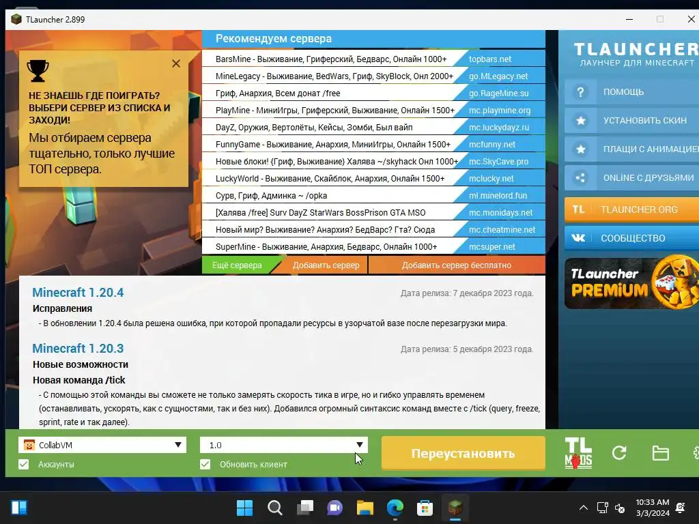The height and width of the screenshot is (524, 699).
Task: Open the TLAUNCHER.ORG link button
Action: (x=631, y=209)
